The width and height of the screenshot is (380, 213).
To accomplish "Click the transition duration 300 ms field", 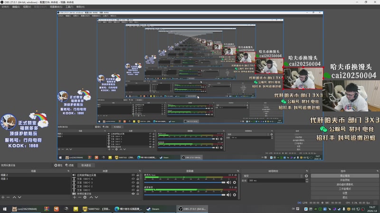I will click(x=276, y=181).
